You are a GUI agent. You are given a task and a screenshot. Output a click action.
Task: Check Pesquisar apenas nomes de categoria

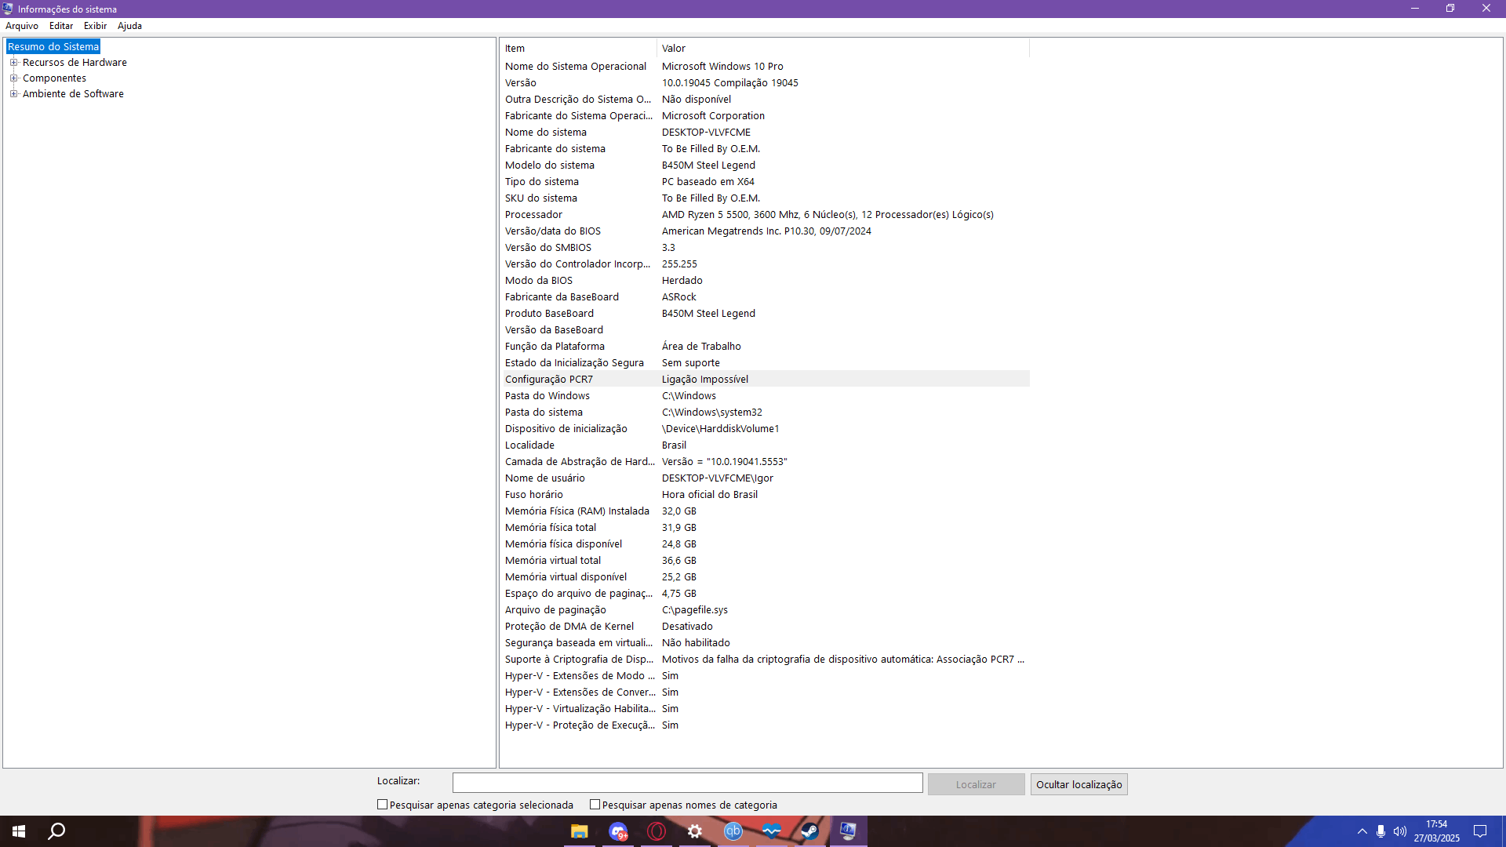(595, 805)
